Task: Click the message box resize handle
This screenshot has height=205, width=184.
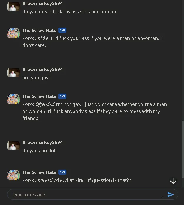Action: pos(162,197)
